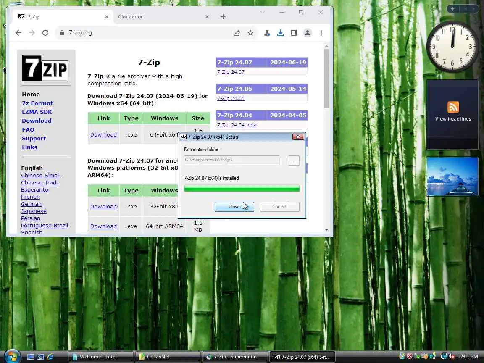
Task: Click the page vertical scrollbar thumb
Action: pos(326,79)
